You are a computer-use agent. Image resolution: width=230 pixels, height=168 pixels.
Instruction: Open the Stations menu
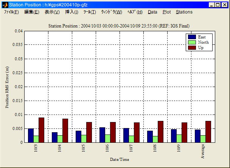184,12
